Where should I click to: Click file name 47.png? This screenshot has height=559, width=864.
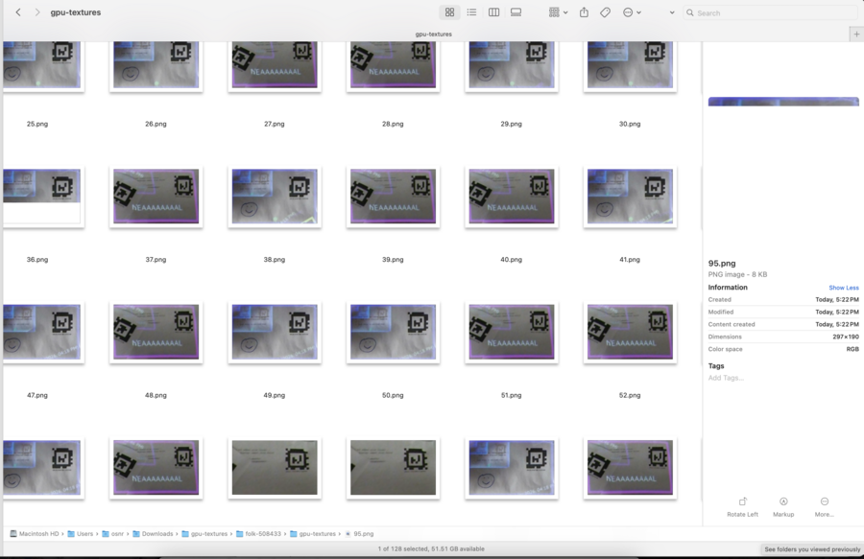point(37,395)
